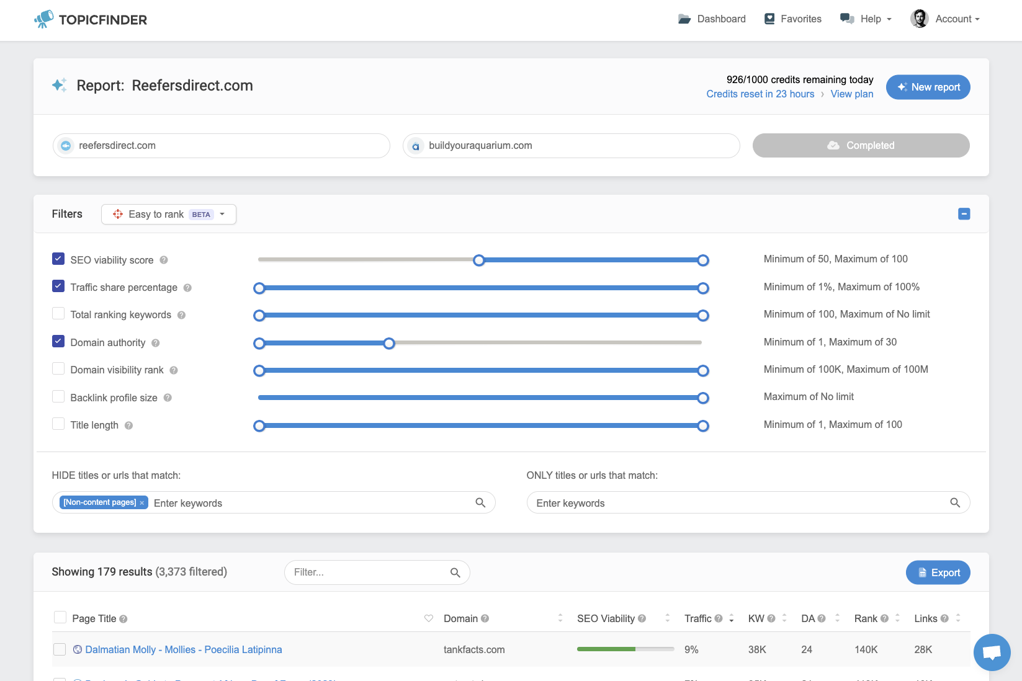This screenshot has height=681, width=1022.
Task: Uncheck Domain authority filter
Action: pos(58,341)
